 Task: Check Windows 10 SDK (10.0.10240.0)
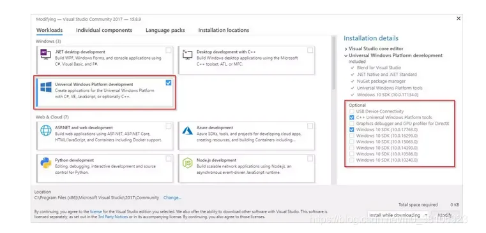[351, 160]
